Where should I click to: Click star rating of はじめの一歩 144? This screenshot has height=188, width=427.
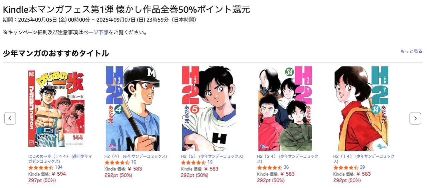(x=41, y=167)
